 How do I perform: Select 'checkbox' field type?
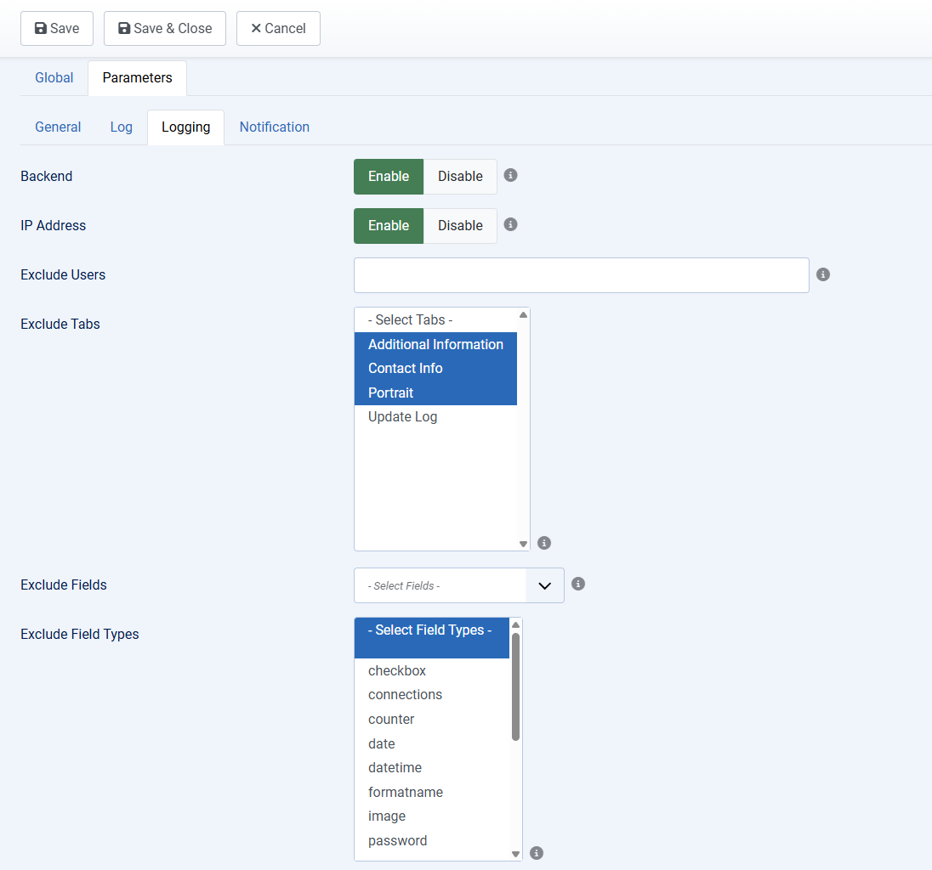[432, 670]
